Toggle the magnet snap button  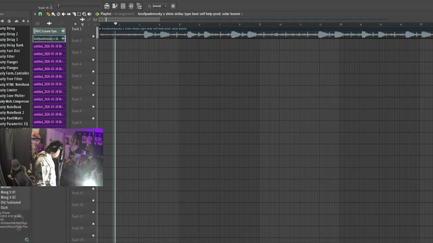click(x=40, y=14)
